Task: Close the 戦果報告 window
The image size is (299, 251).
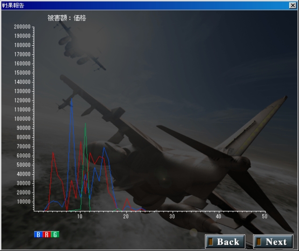Action: pyautogui.click(x=293, y=5)
